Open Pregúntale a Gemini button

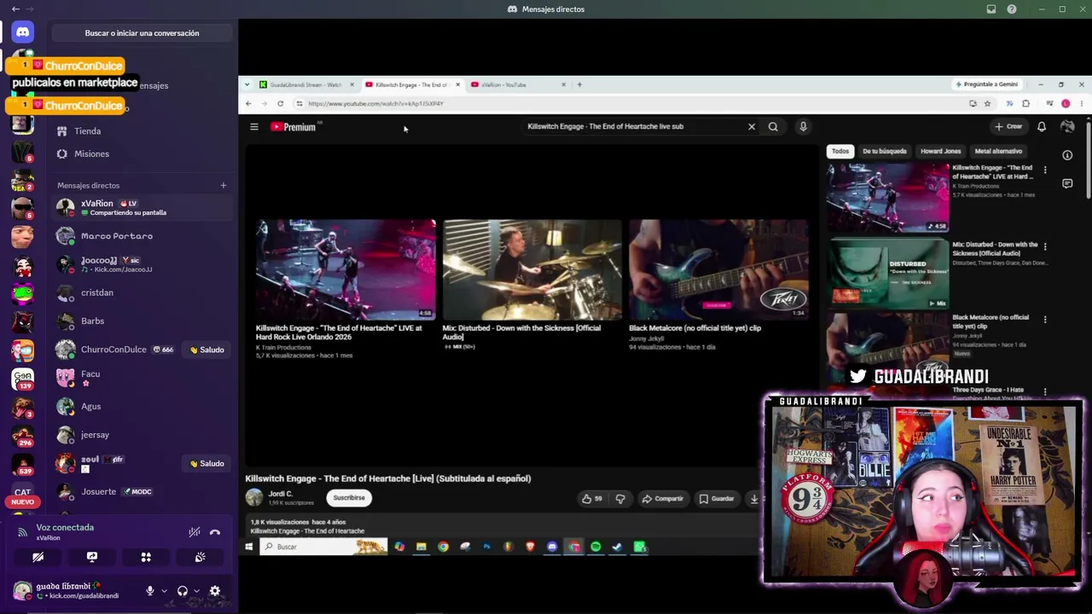987,84
